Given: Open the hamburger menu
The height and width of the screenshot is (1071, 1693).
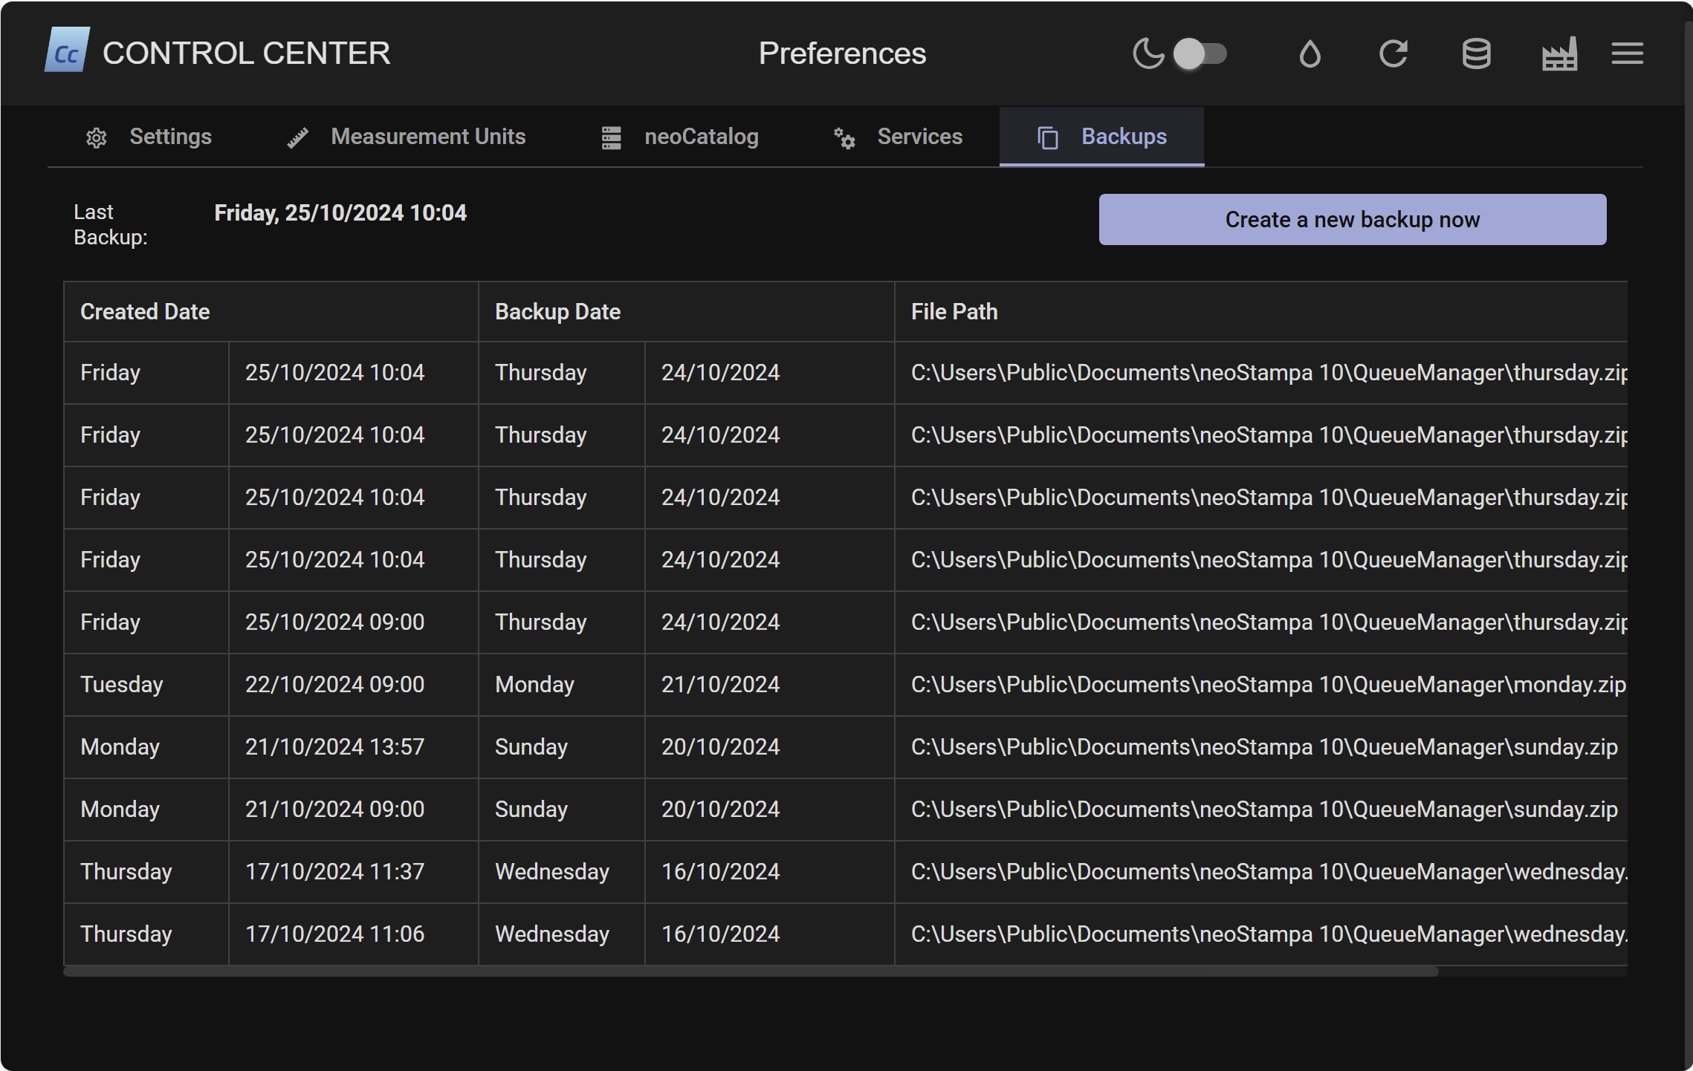Looking at the screenshot, I should [x=1627, y=53].
